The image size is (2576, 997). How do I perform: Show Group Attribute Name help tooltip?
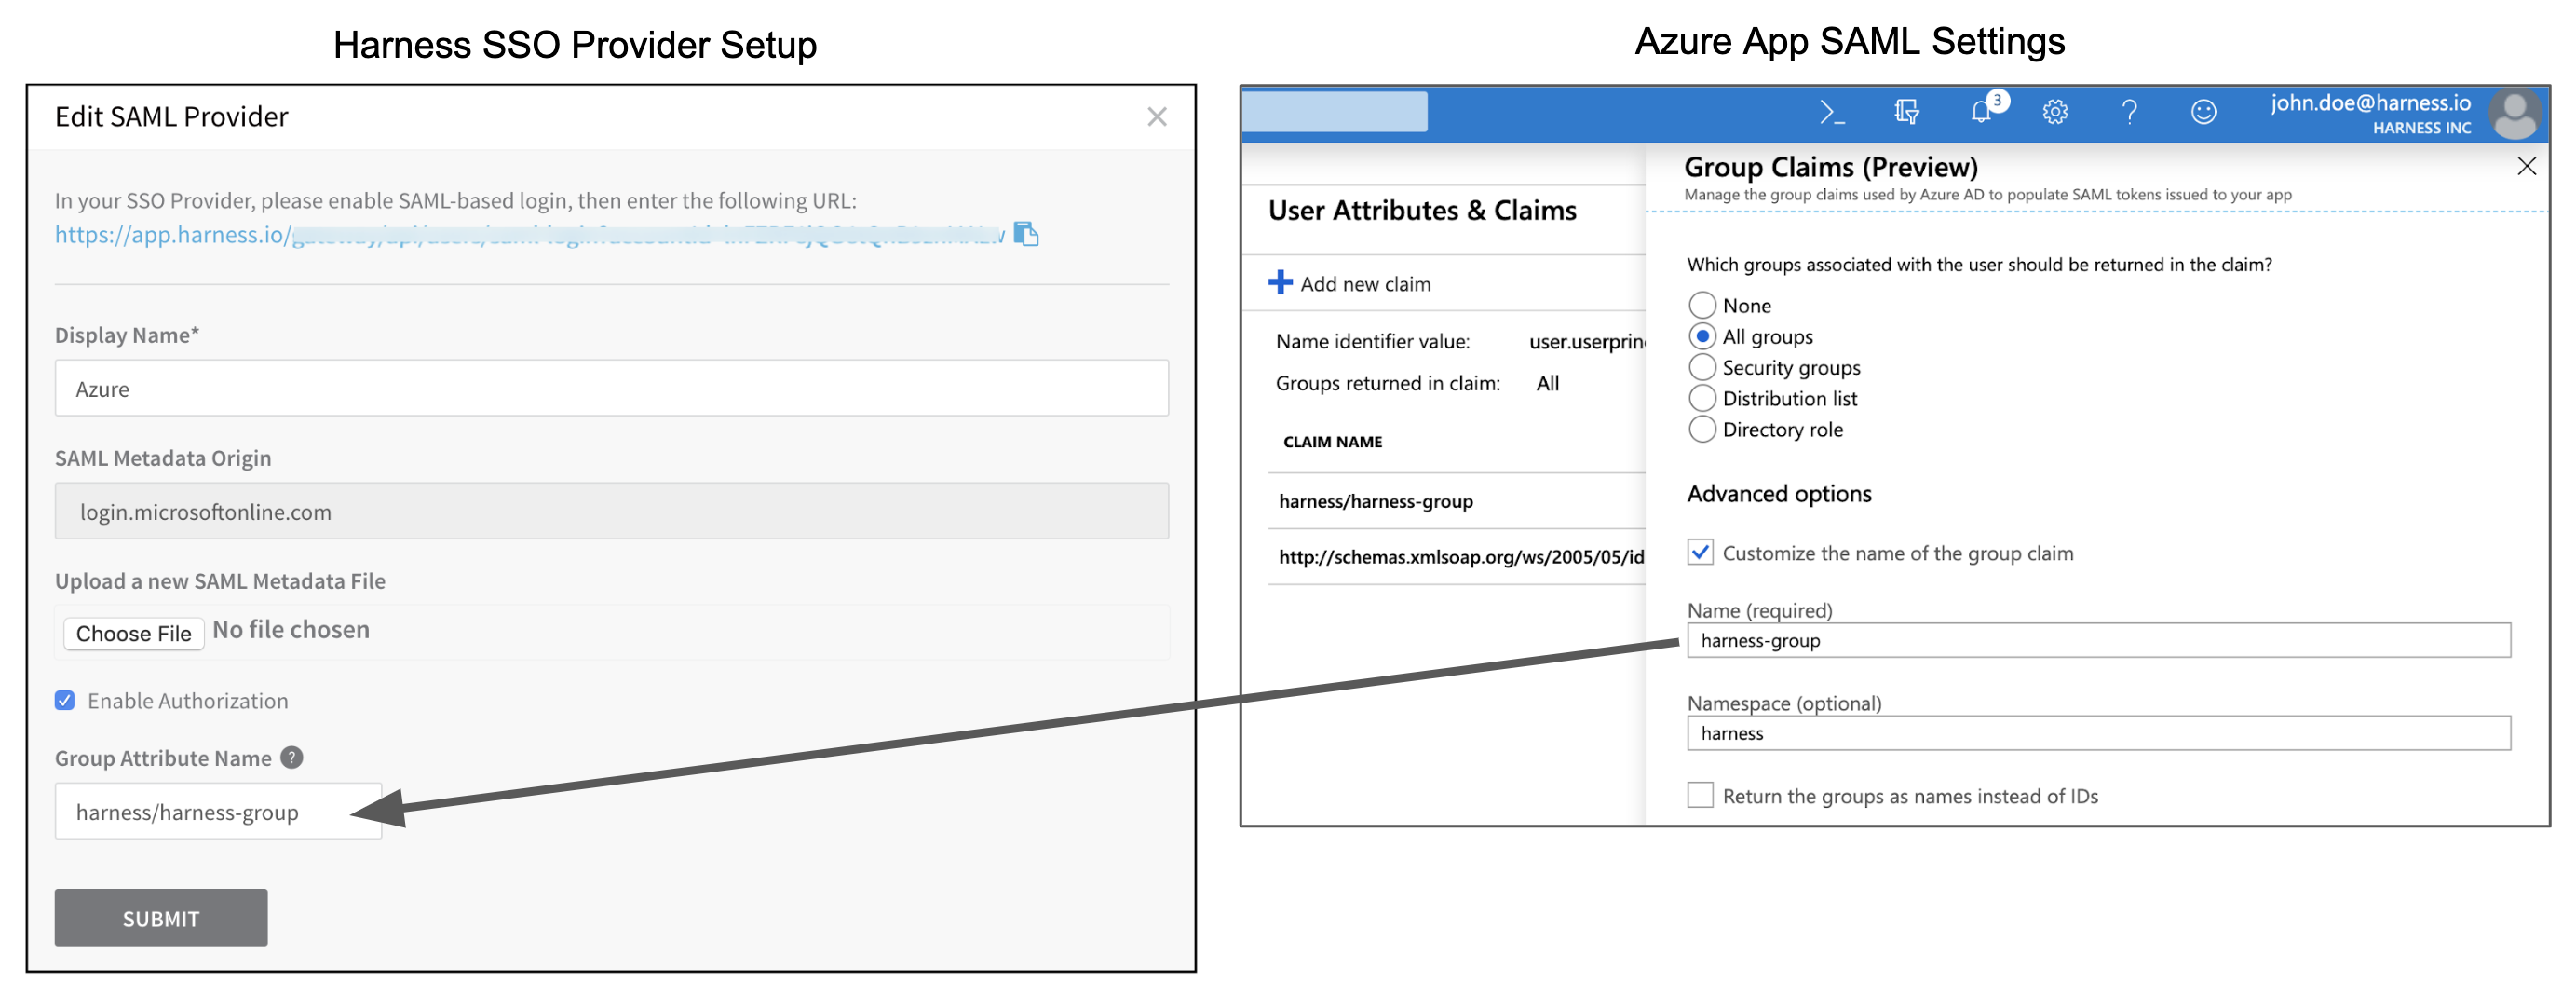point(291,757)
